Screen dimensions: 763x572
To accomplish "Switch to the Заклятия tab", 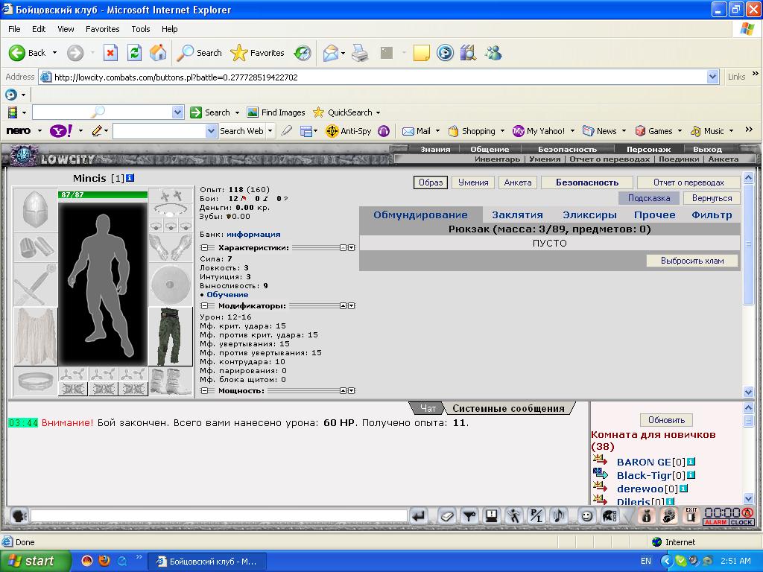I will (517, 215).
